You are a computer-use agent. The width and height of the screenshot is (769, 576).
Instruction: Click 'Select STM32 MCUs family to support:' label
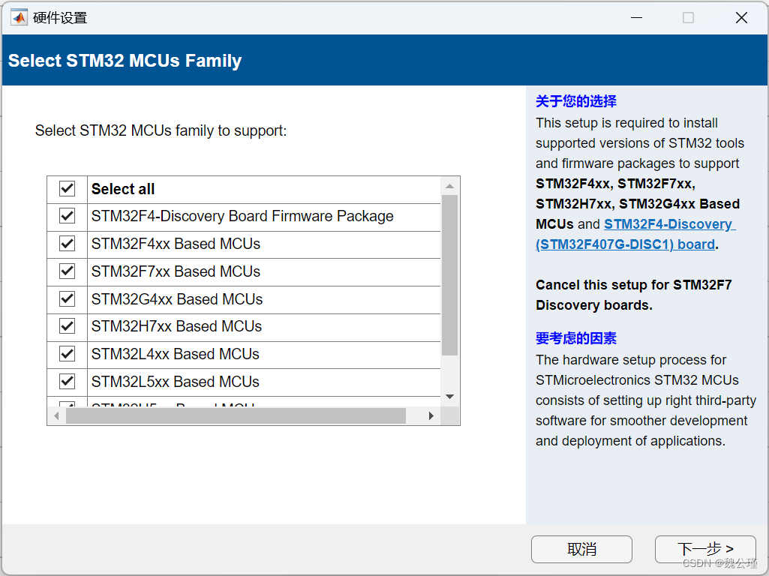click(x=161, y=131)
